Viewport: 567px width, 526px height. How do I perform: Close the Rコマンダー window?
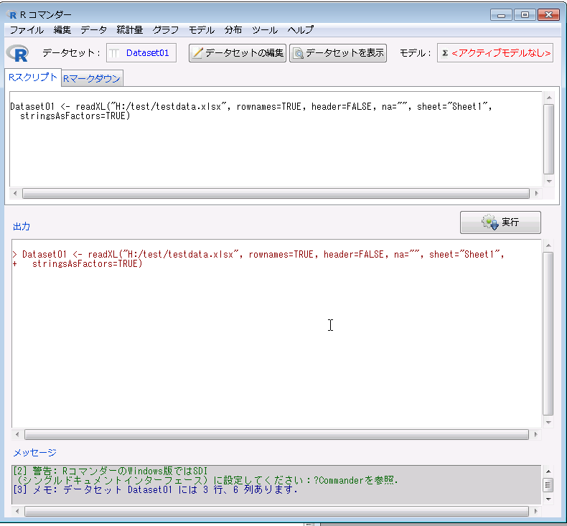[x=548, y=15]
